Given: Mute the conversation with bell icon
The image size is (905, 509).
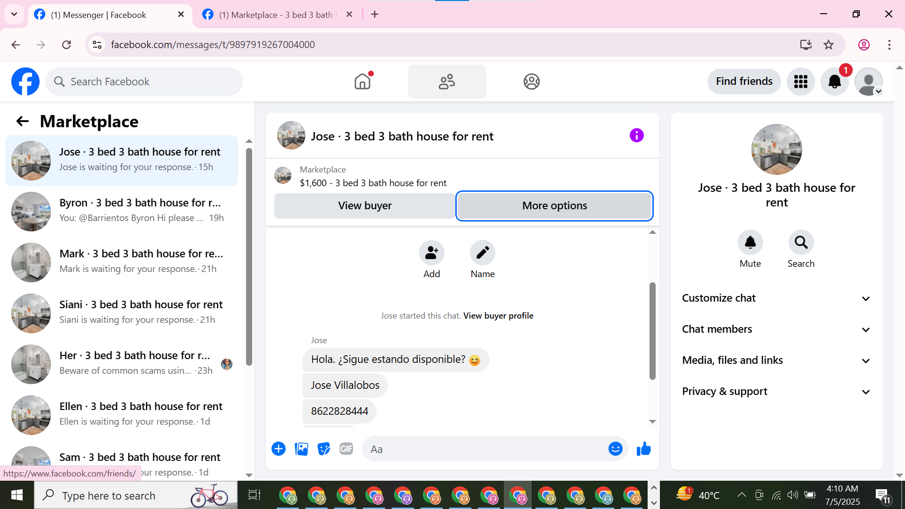Looking at the screenshot, I should [x=750, y=242].
